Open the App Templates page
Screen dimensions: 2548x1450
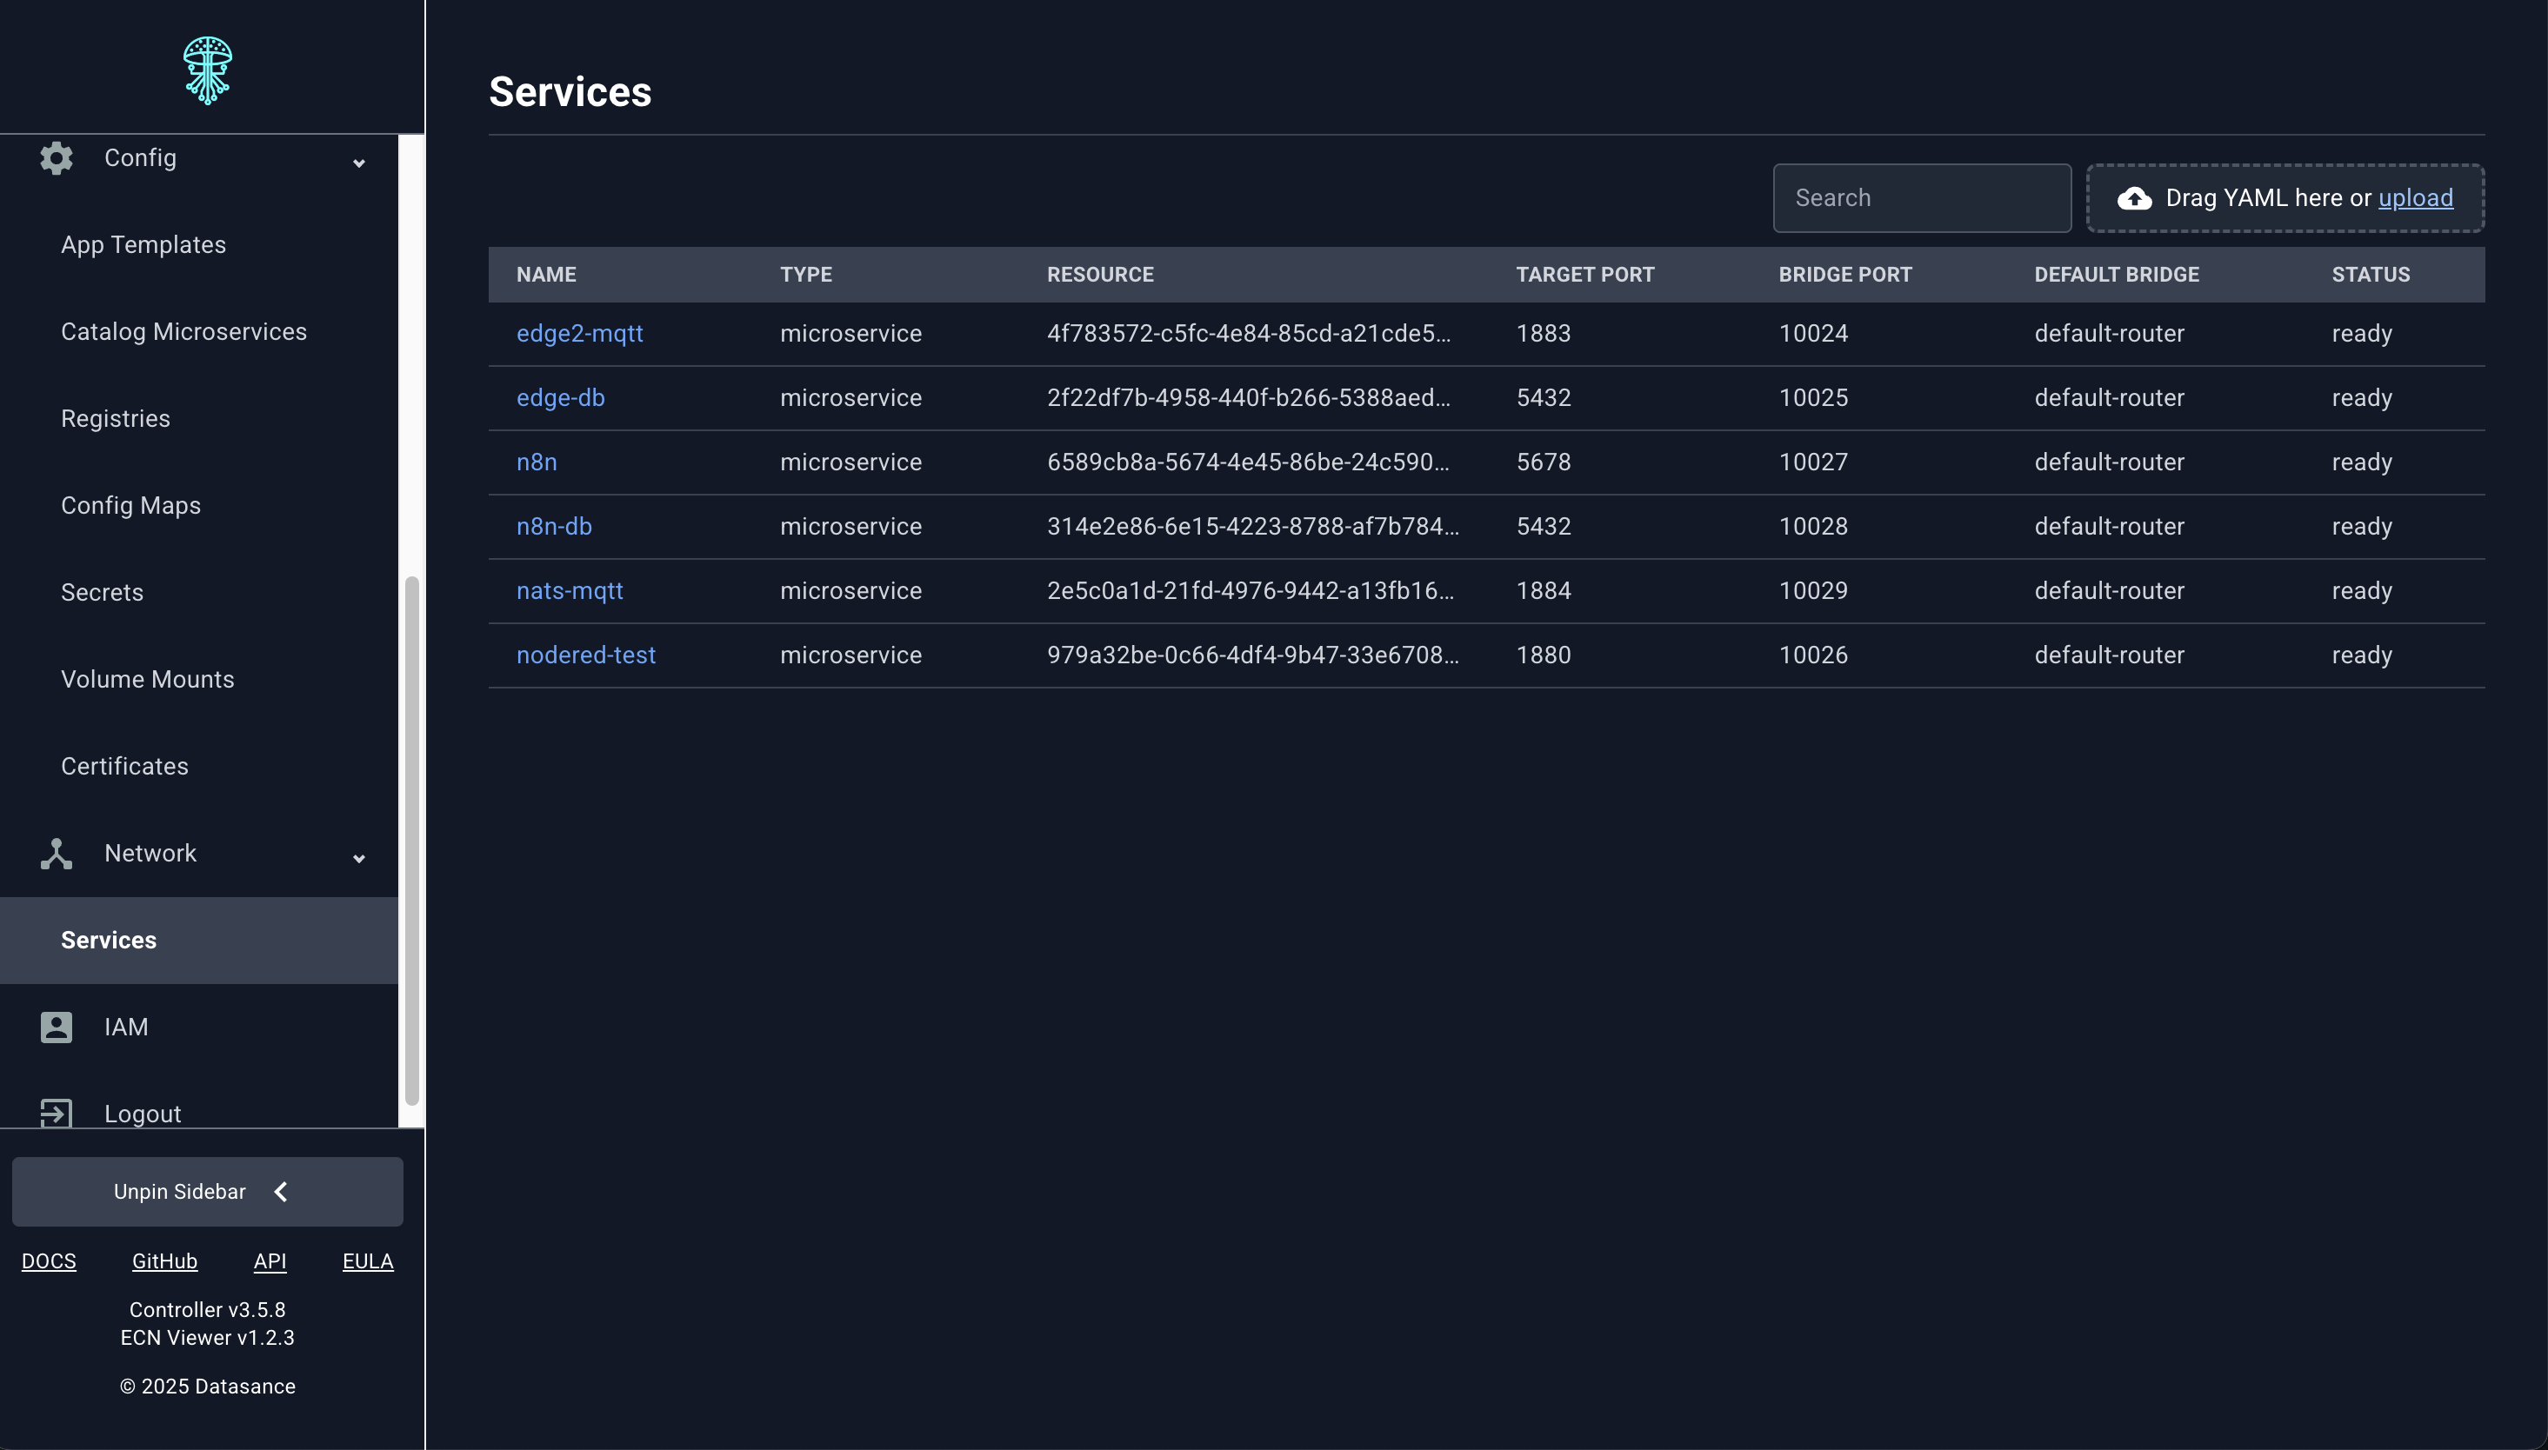coord(143,244)
